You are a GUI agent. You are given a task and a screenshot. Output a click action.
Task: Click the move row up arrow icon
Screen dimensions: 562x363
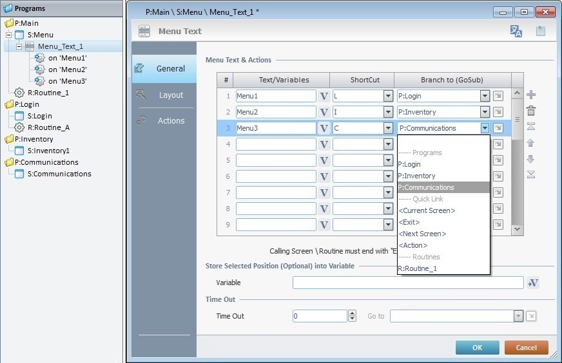coord(531,143)
